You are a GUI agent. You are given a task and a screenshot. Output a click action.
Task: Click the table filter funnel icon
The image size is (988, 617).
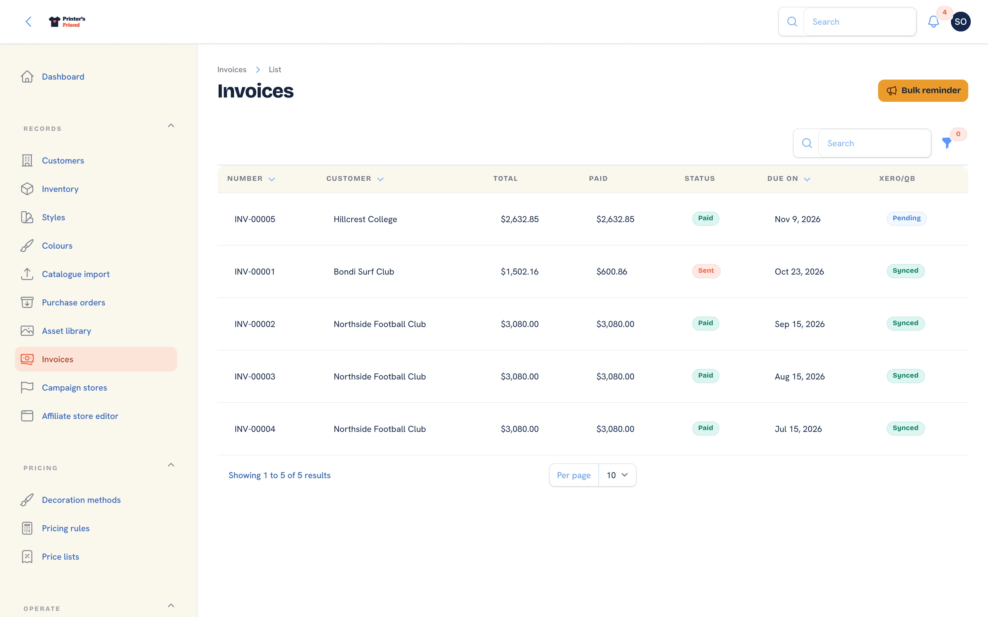click(x=946, y=143)
